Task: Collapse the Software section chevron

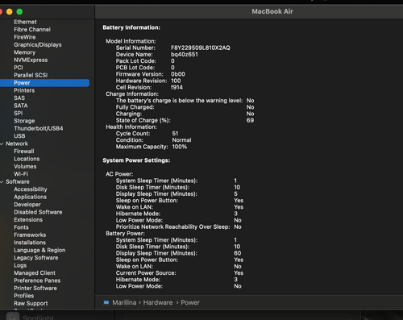Action: pyautogui.click(x=2, y=182)
